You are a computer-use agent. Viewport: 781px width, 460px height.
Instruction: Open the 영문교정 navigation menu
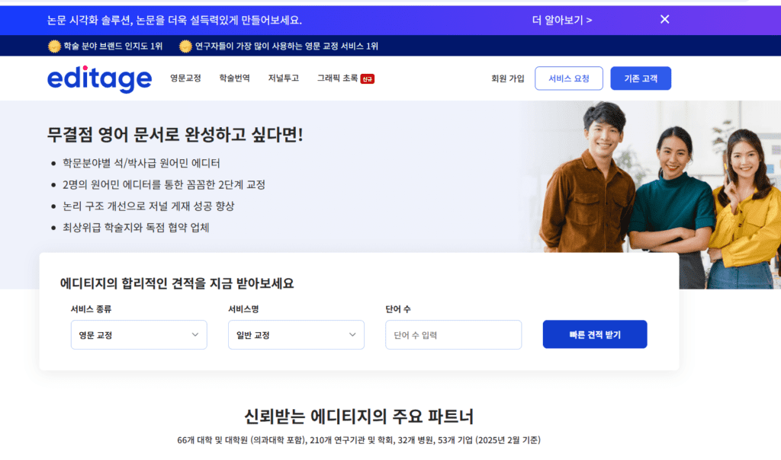pos(186,78)
